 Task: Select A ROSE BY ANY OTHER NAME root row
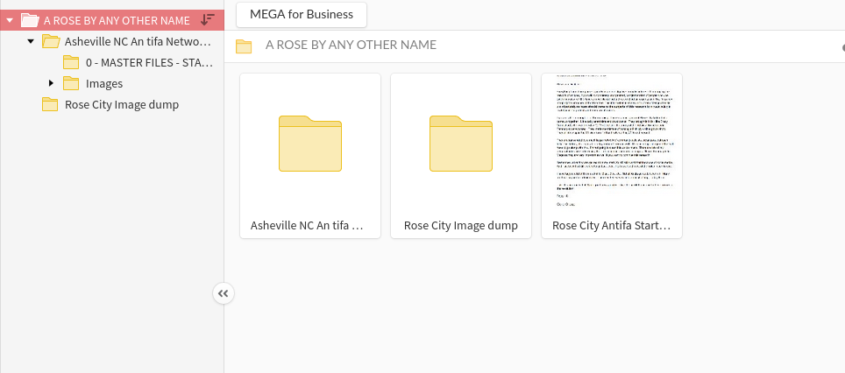point(112,20)
